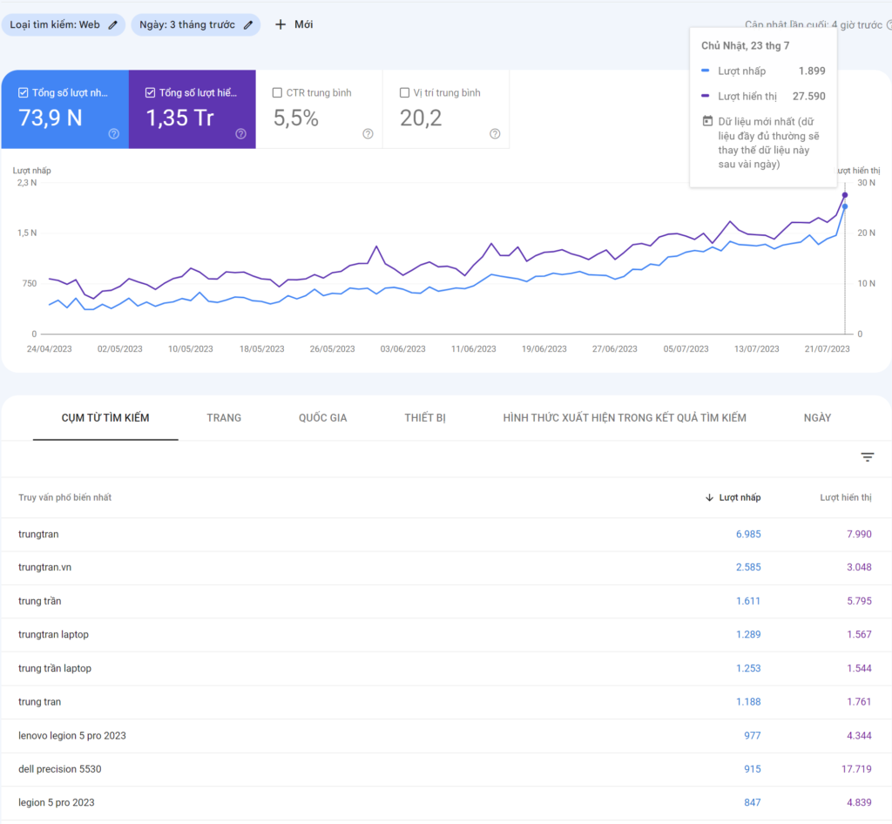Enable the CTR trung bình checkbox

[278, 92]
